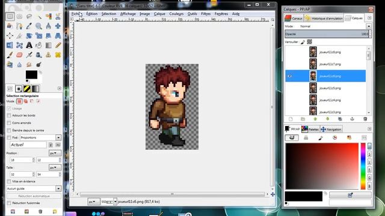Select the Perspective tool

tap(58, 36)
